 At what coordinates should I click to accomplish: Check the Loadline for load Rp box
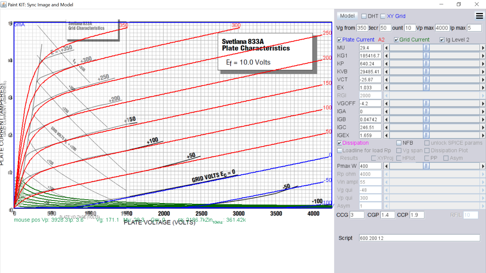339,151
